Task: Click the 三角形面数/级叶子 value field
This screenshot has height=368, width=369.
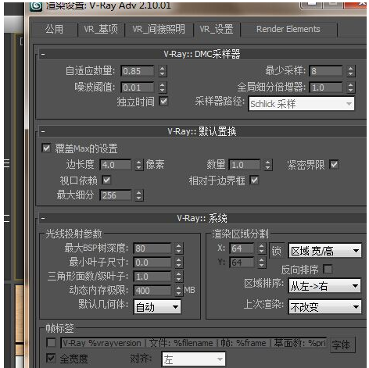Action: [152, 277]
